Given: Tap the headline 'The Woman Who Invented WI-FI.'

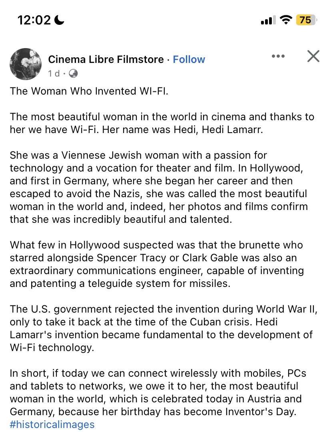Looking at the screenshot, I should pos(90,91).
